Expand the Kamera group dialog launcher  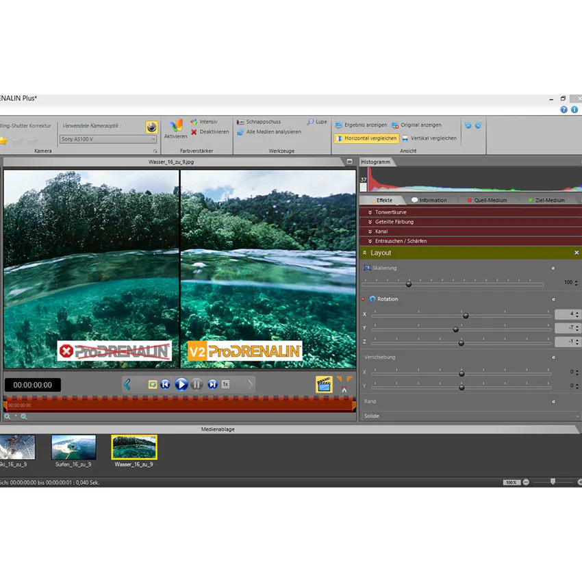click(155, 151)
